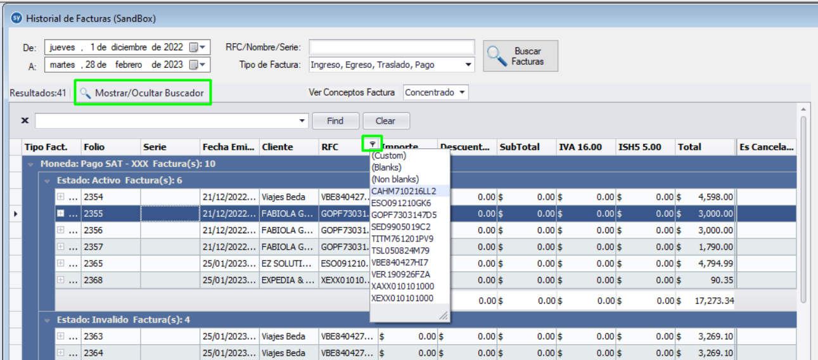
Task: Click the X to close the find panel
Action: 25,120
